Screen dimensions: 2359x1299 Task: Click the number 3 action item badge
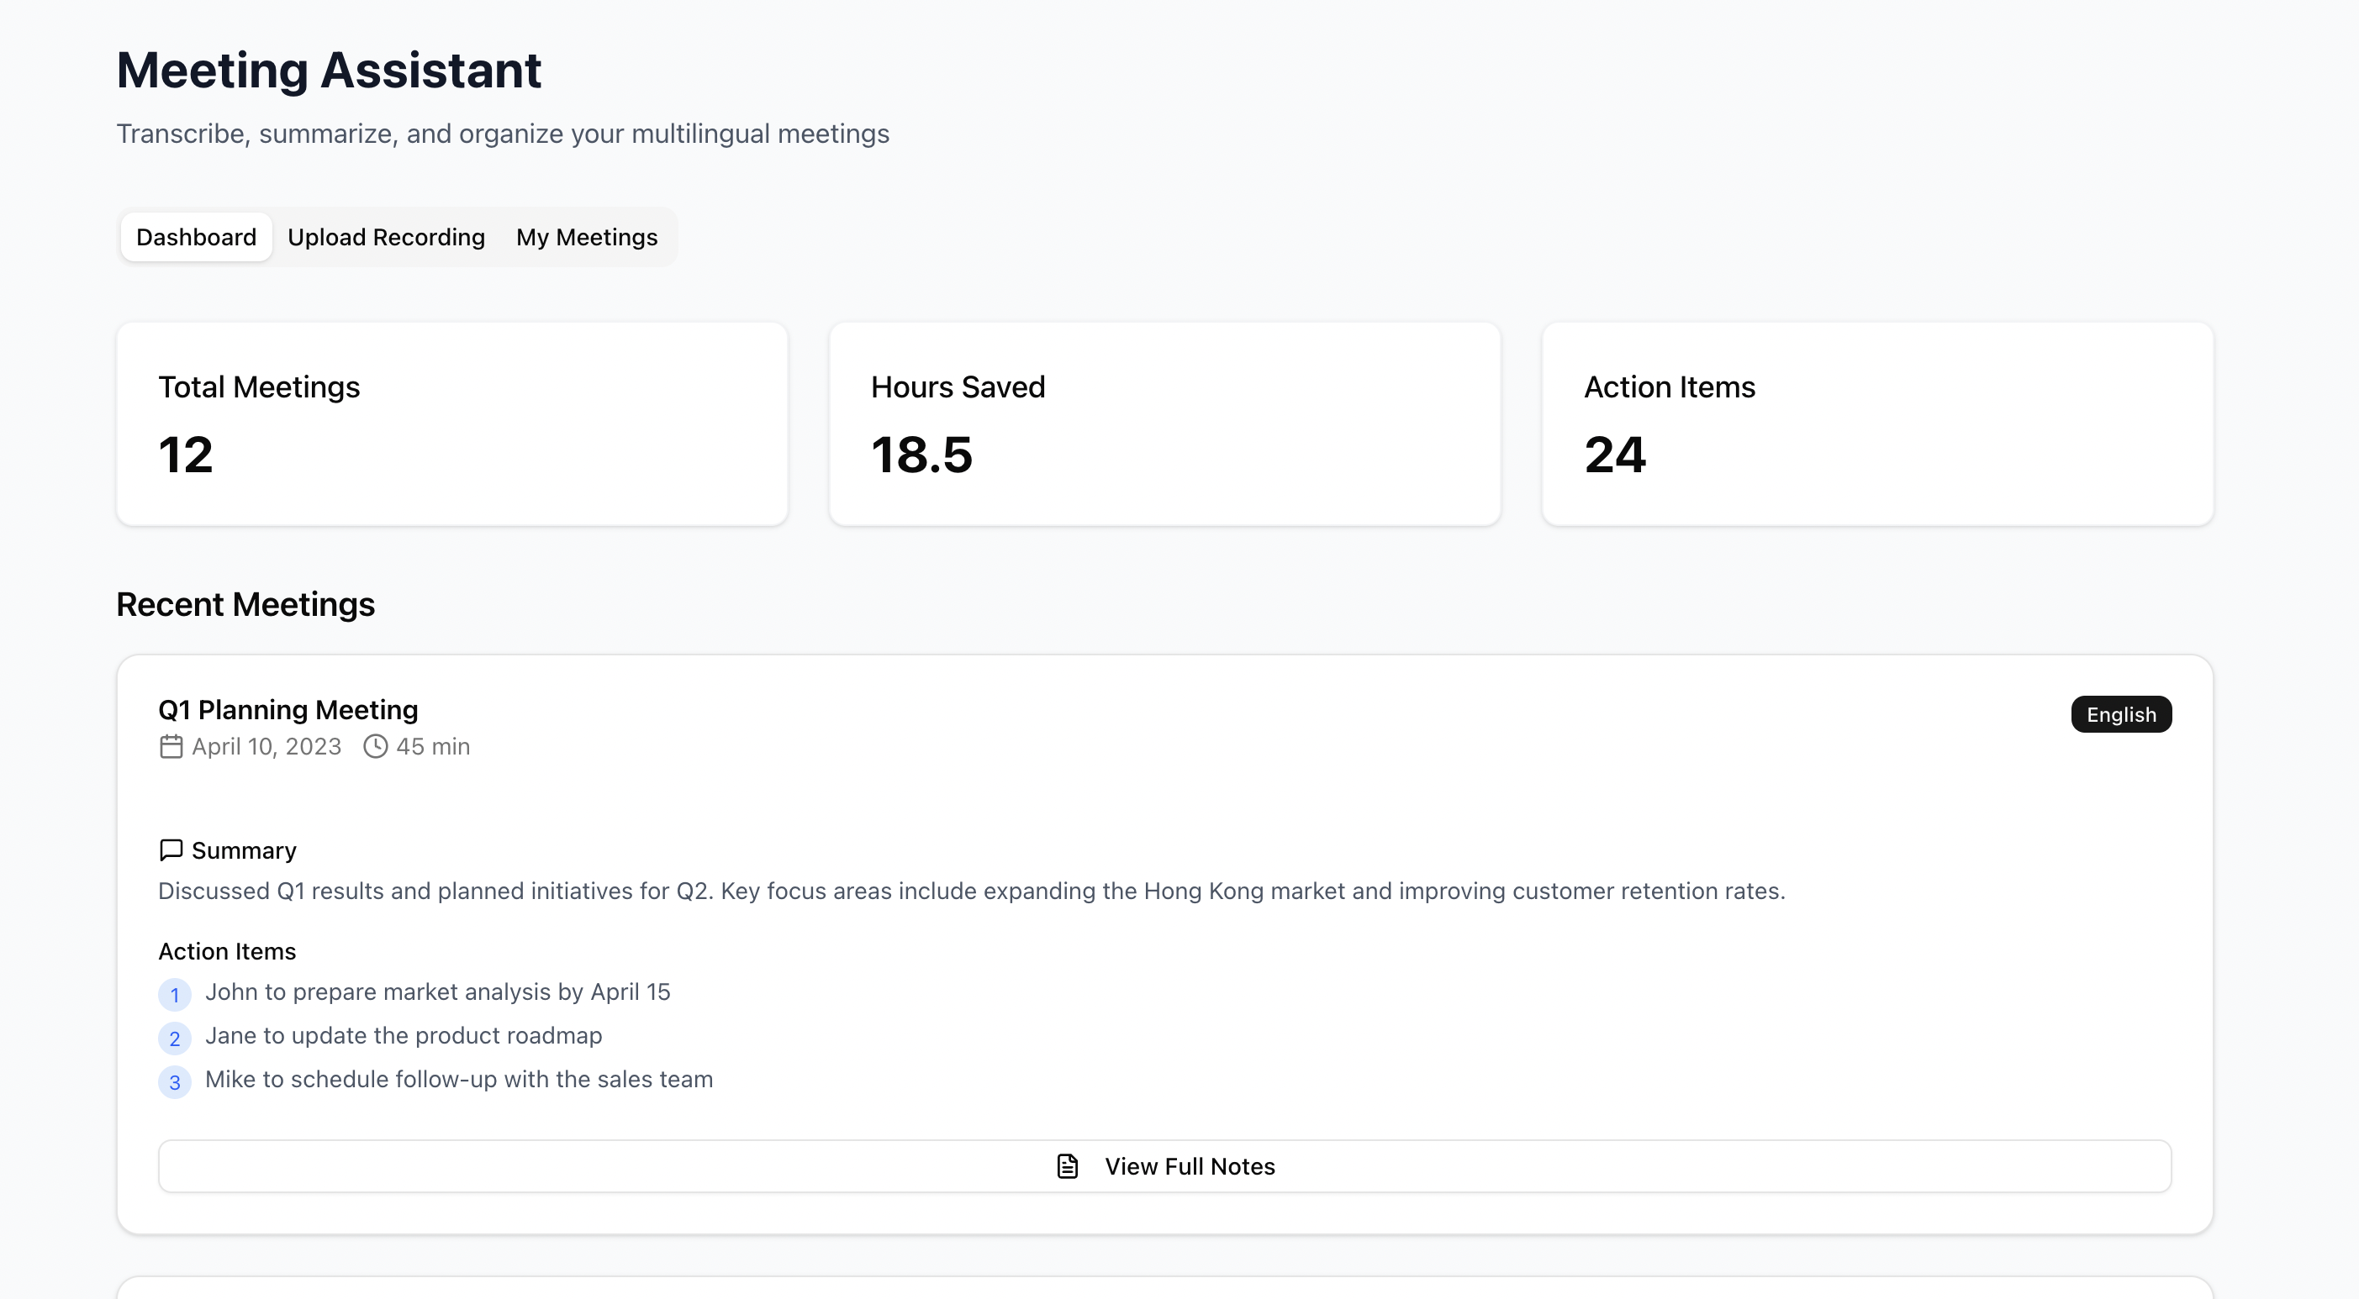tap(175, 1082)
